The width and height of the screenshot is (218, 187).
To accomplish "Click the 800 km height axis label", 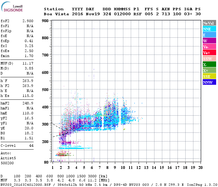I will pos(45,38).
